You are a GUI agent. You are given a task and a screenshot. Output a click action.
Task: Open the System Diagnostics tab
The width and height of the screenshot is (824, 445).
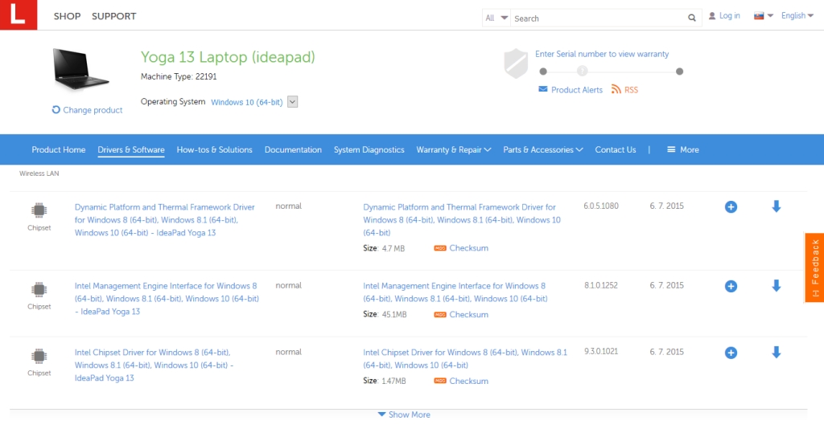369,149
